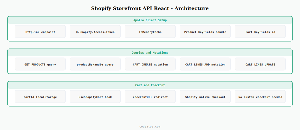The height and width of the screenshot is (130, 300).
Task: Click the productByHandle query box
Action: 95,64
